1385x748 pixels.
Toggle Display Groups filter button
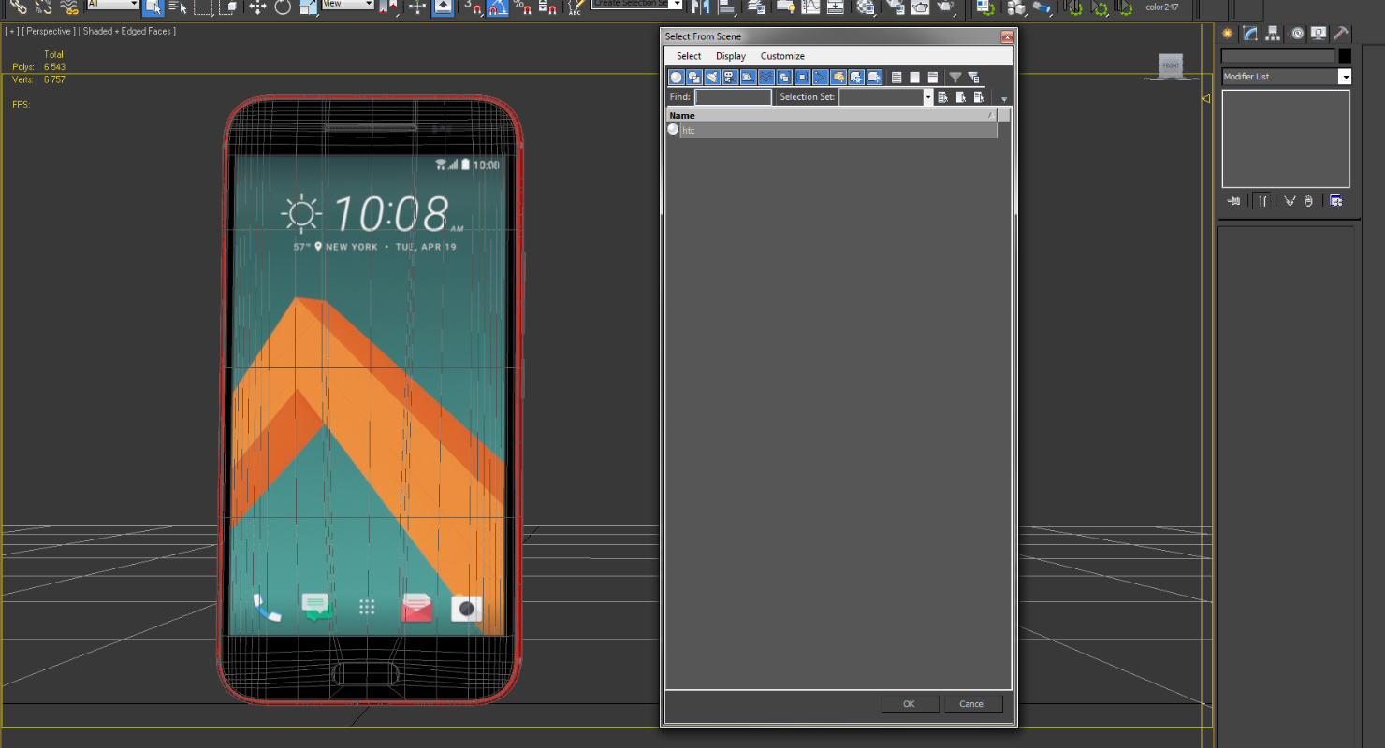pos(784,78)
